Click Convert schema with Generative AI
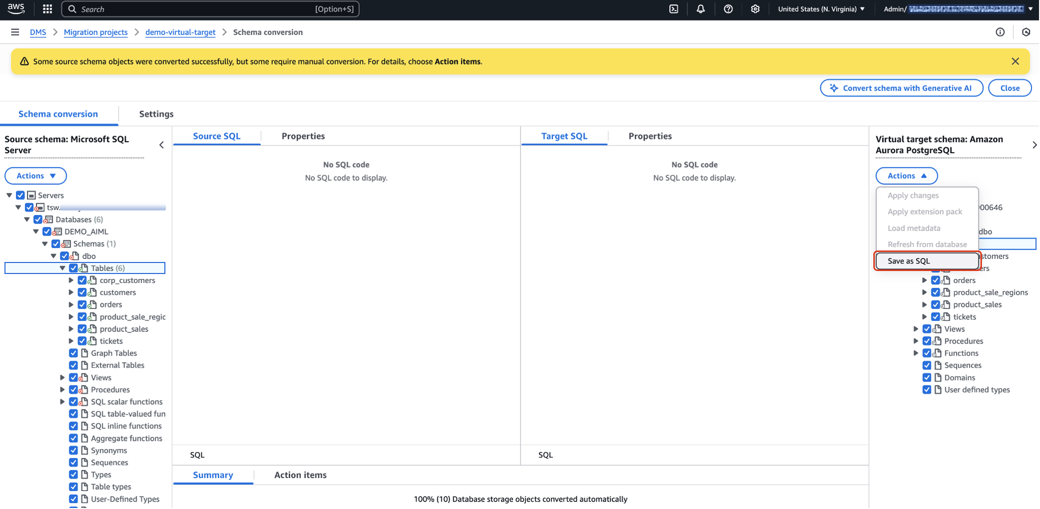The height and width of the screenshot is (509, 1040). pos(901,88)
